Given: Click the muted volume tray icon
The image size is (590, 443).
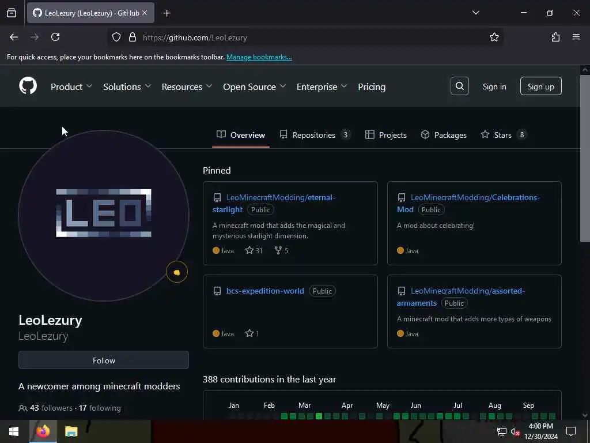Looking at the screenshot, I should (515, 431).
